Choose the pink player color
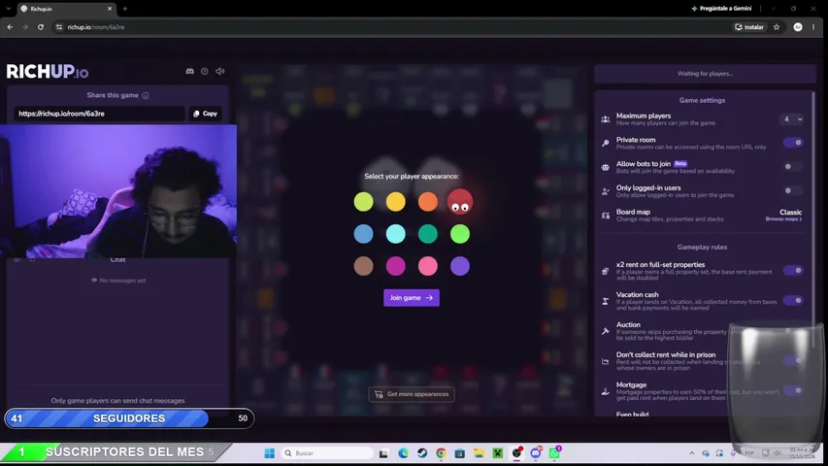828x466 pixels. coord(428,266)
